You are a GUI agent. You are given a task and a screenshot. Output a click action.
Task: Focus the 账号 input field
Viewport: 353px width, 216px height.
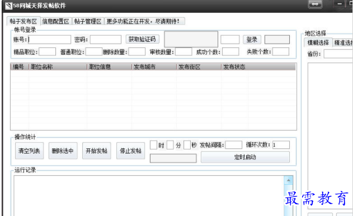(x=50, y=40)
